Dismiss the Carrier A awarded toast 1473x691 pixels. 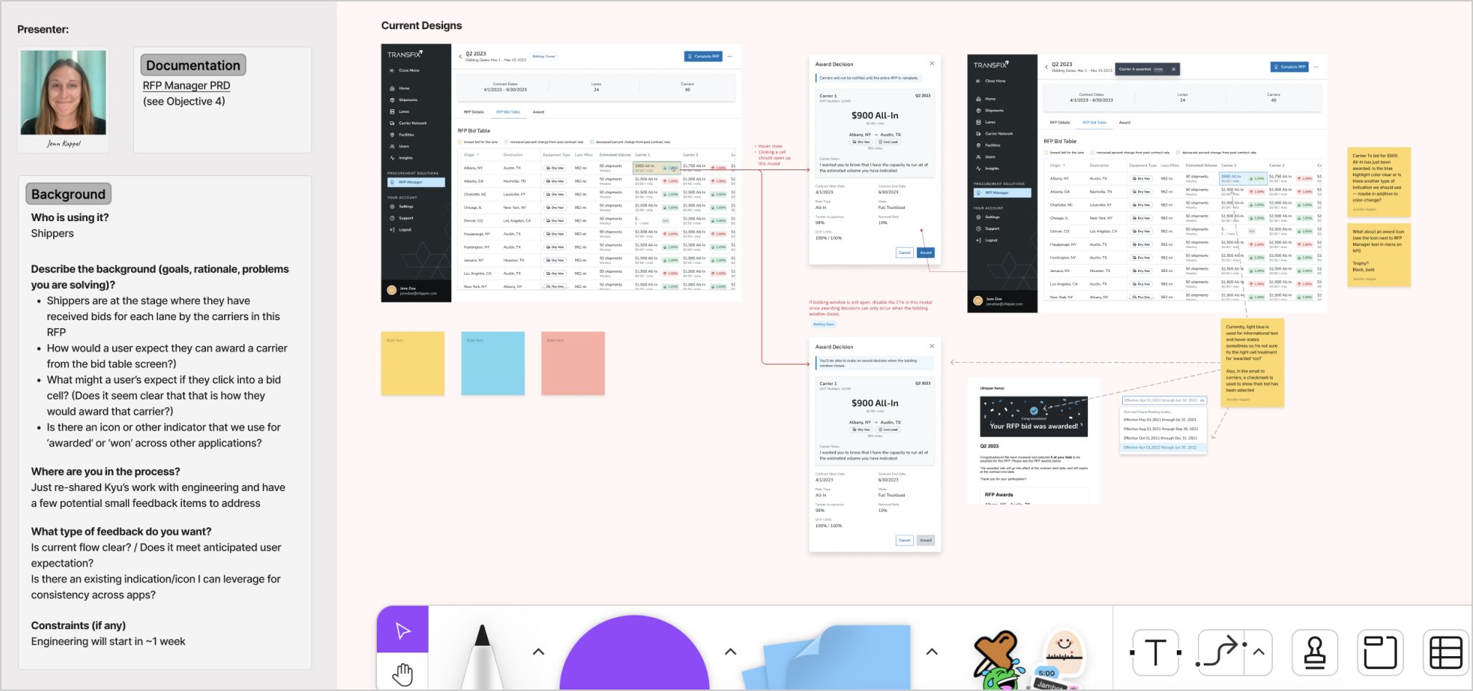pyautogui.click(x=1173, y=69)
